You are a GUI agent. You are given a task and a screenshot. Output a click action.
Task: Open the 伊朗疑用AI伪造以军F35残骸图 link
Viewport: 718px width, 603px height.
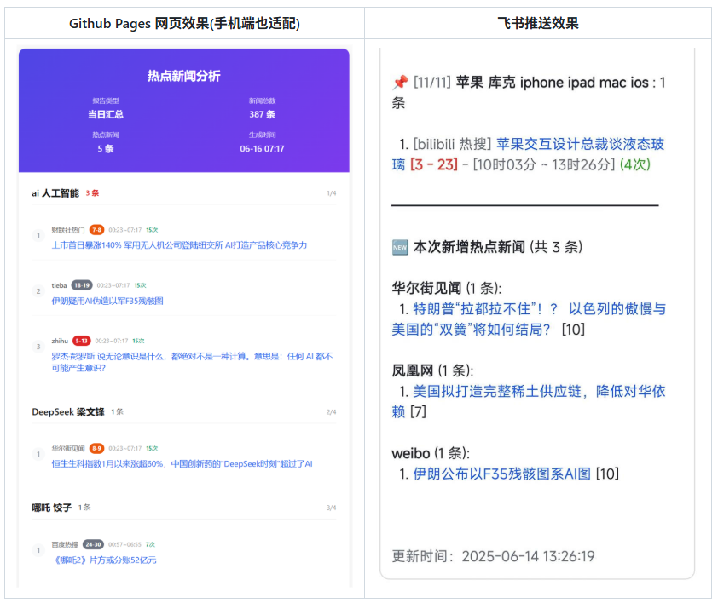click(107, 301)
